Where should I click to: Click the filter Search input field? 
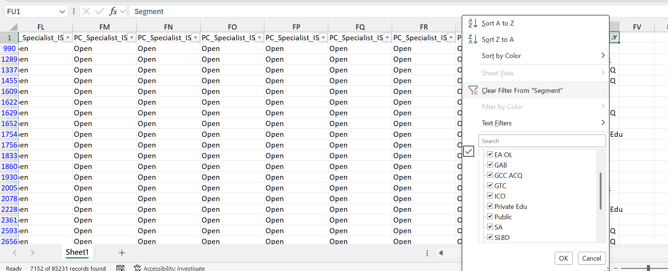(542, 141)
